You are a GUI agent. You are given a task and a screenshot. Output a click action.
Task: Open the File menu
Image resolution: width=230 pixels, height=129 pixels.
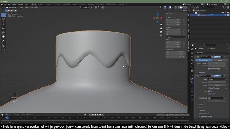tap(5, 4)
